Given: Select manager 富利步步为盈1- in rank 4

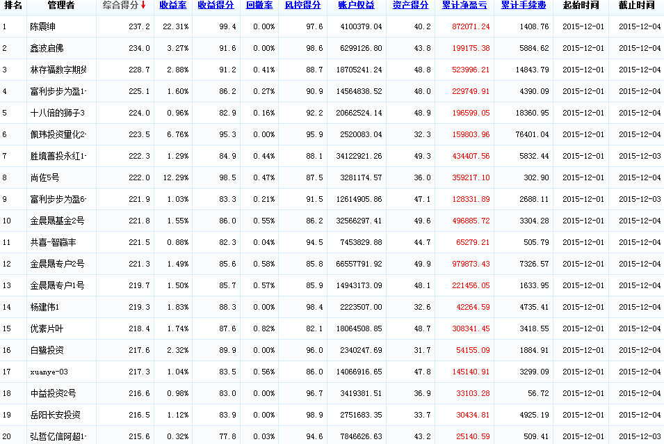Looking at the screenshot, I should click(58, 91).
